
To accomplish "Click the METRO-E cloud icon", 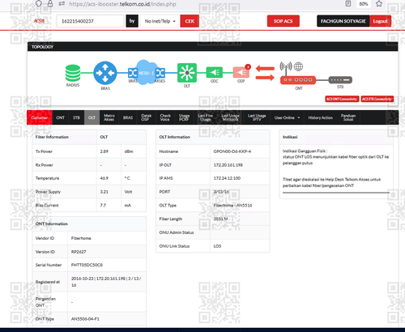I will point(147,72).
